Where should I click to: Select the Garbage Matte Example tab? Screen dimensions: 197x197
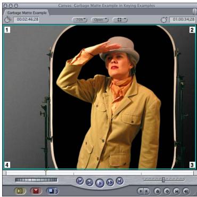coord(27,13)
